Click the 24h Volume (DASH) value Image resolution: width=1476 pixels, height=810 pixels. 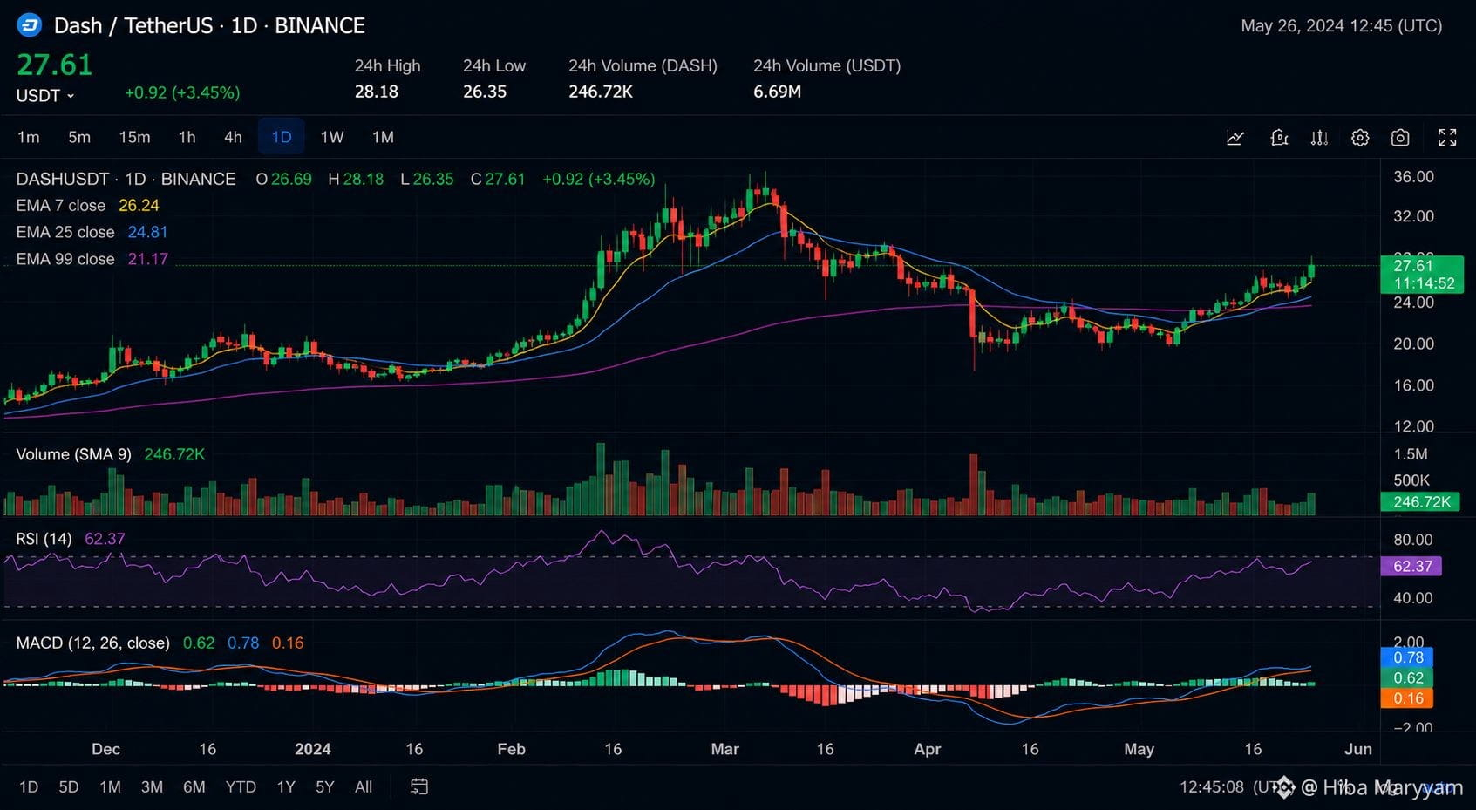tap(601, 92)
